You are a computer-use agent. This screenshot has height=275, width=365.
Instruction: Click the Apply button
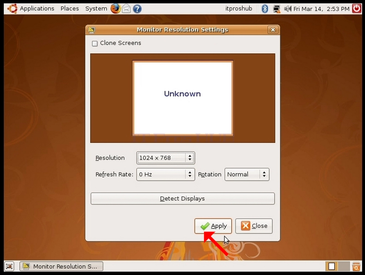[213, 226]
